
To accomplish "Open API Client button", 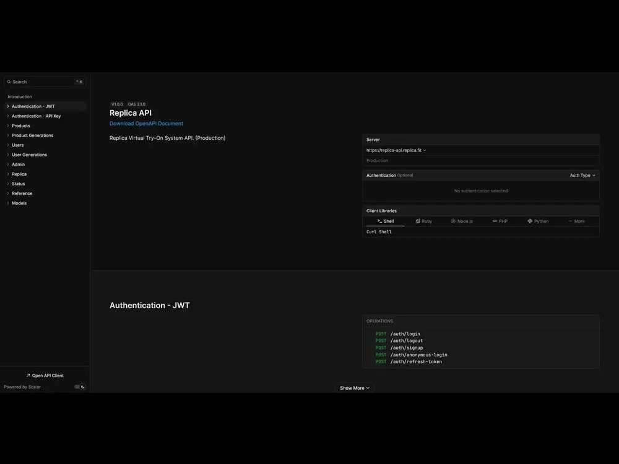I will pos(45,376).
